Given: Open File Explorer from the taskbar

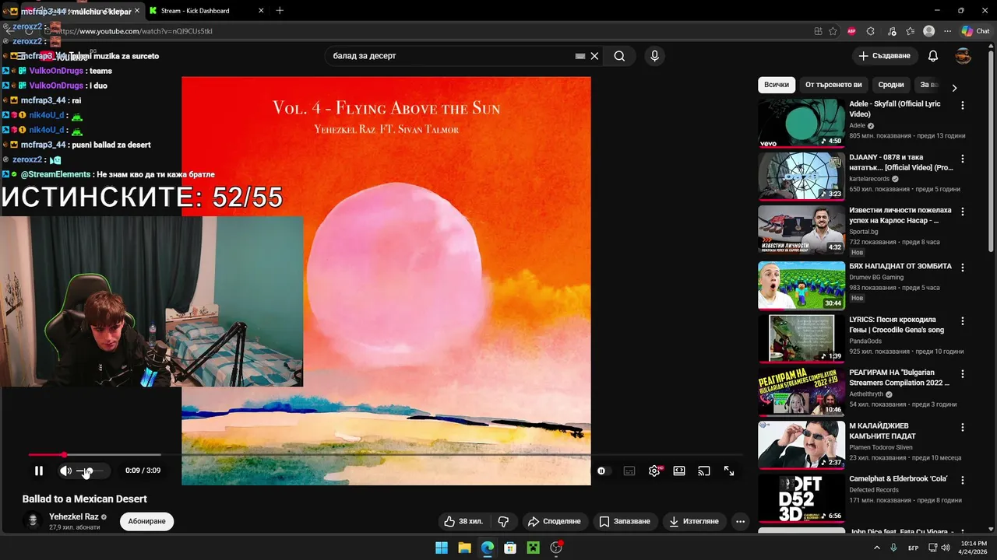Looking at the screenshot, I should pyautogui.click(x=464, y=548).
